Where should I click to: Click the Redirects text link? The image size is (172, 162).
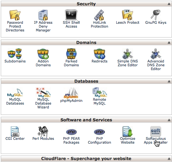[x=100, y=61]
